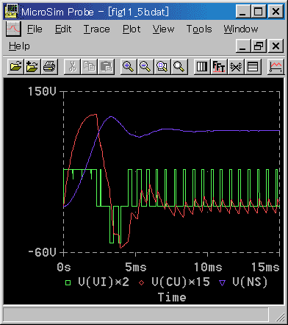Click the 10ms X-axis label
Viewport: 288px width, 325px height.
coord(208,267)
